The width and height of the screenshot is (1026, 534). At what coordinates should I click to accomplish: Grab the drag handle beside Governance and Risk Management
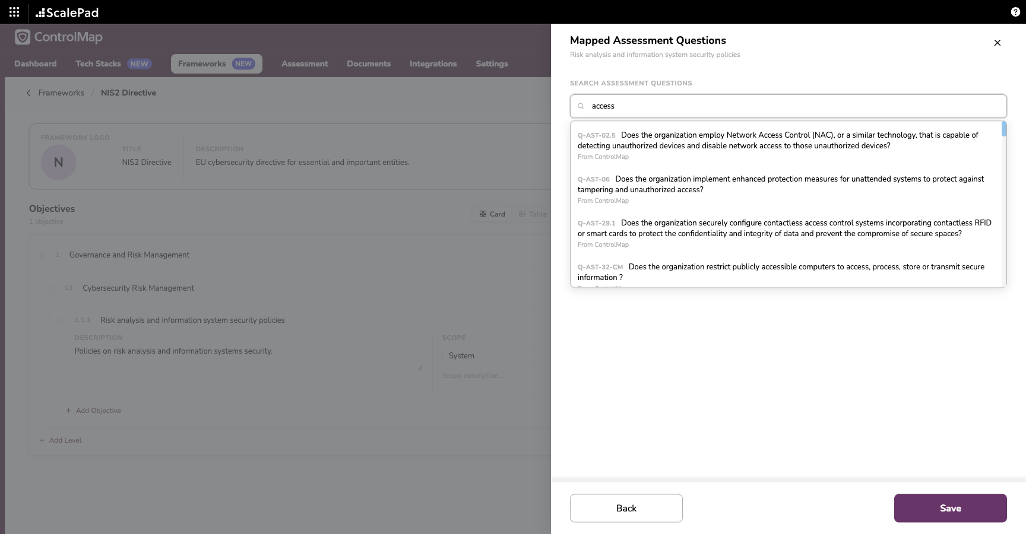click(x=42, y=255)
